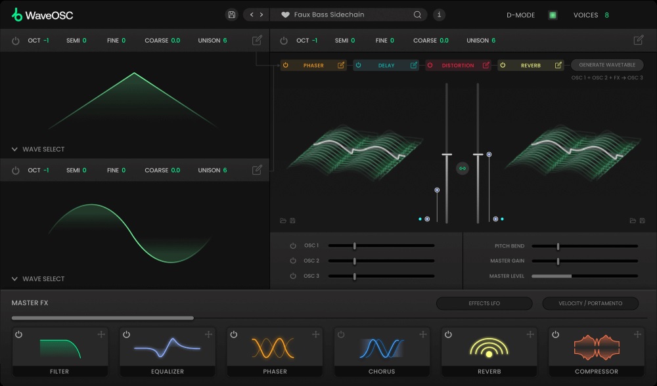This screenshot has height=386, width=657.
Task: Click the GENERATE WAVETABLE button
Action: point(607,65)
